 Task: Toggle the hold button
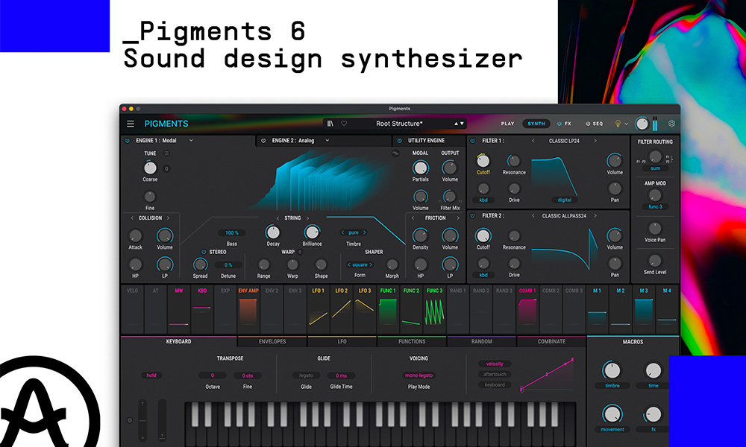click(151, 375)
